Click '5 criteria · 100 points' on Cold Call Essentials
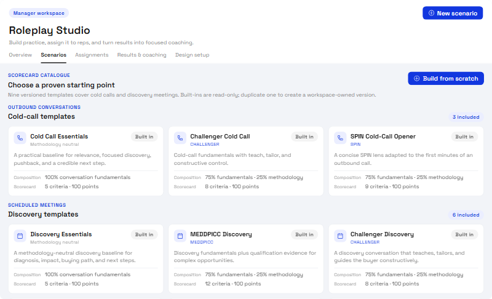 71,186
